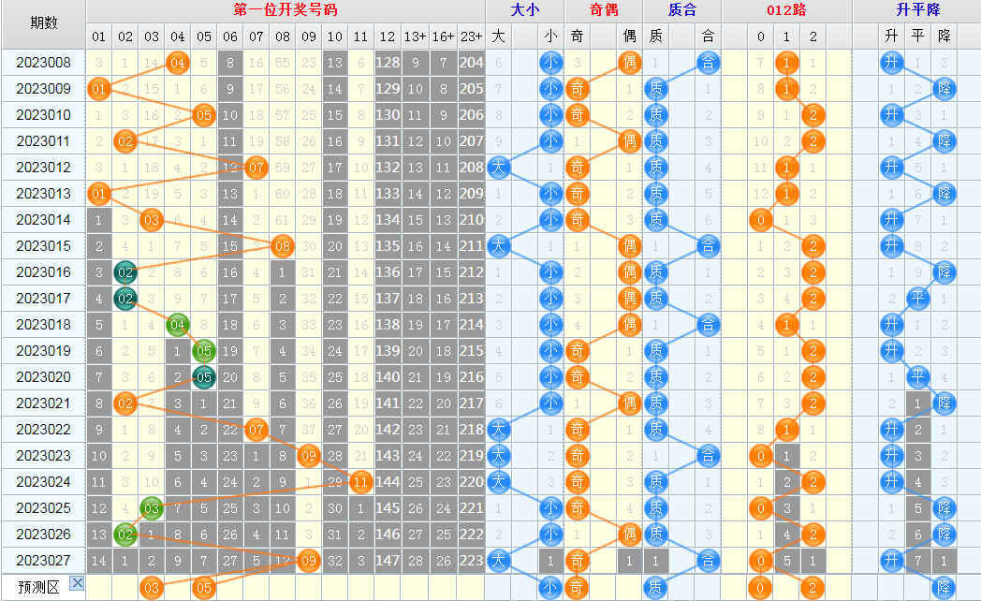981x601 pixels.
Task: Click the orange 07 ball in row 2023022
Action: pos(256,430)
